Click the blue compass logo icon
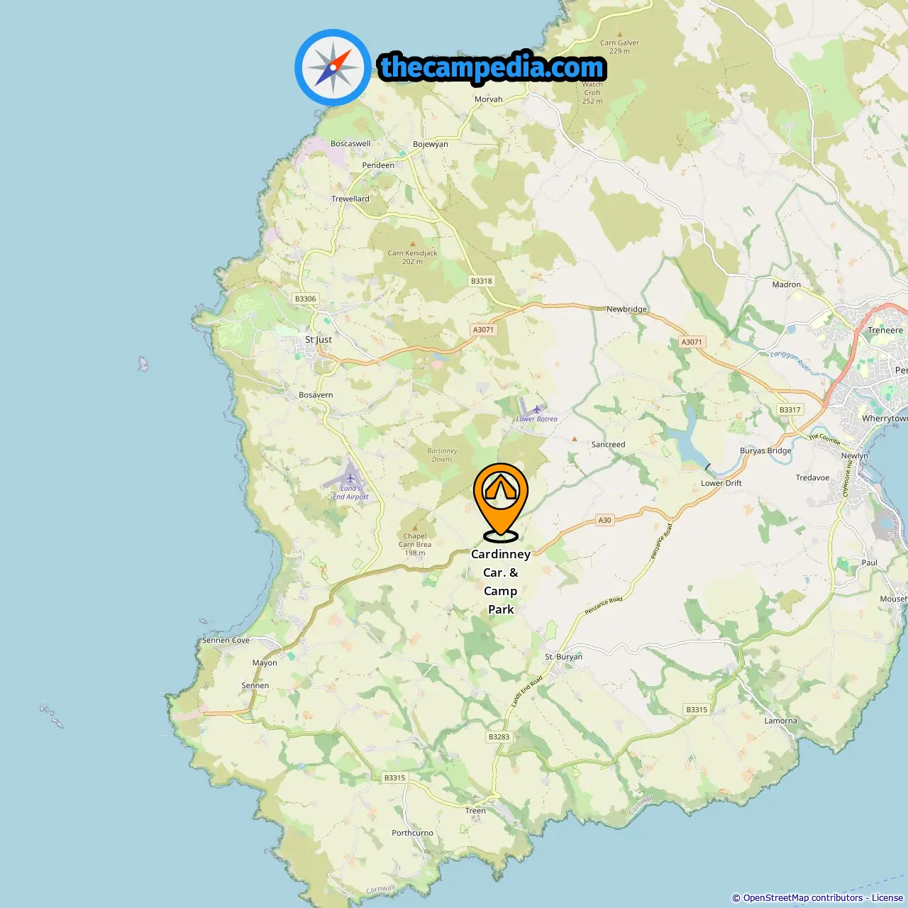This screenshot has height=908, width=908. coord(333,67)
